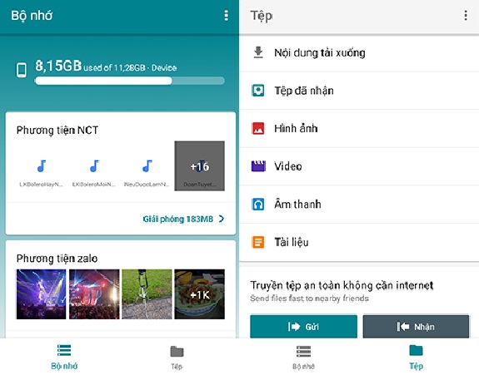Select the LKBoleroHayN audio file
The image size is (479, 375).
click(41, 171)
